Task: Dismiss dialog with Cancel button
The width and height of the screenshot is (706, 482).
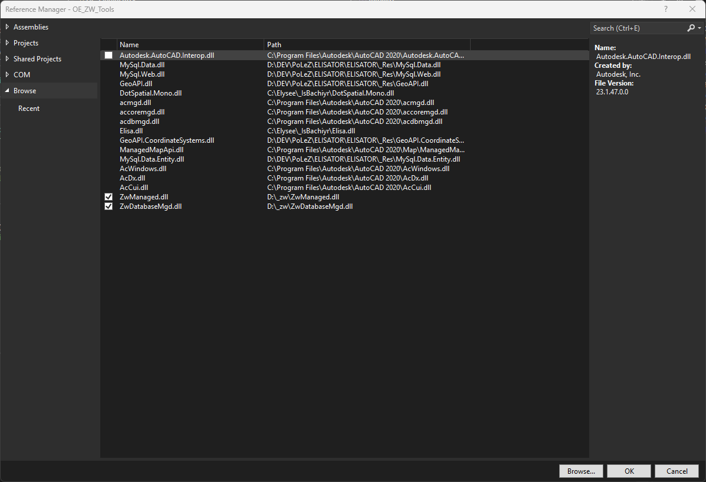Action: 677,471
